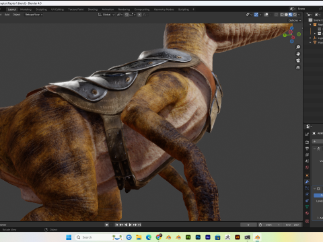Open Photoshop from the taskbar
Image resolution: width=323 pixels, height=242 pixels.
click(x=198, y=237)
